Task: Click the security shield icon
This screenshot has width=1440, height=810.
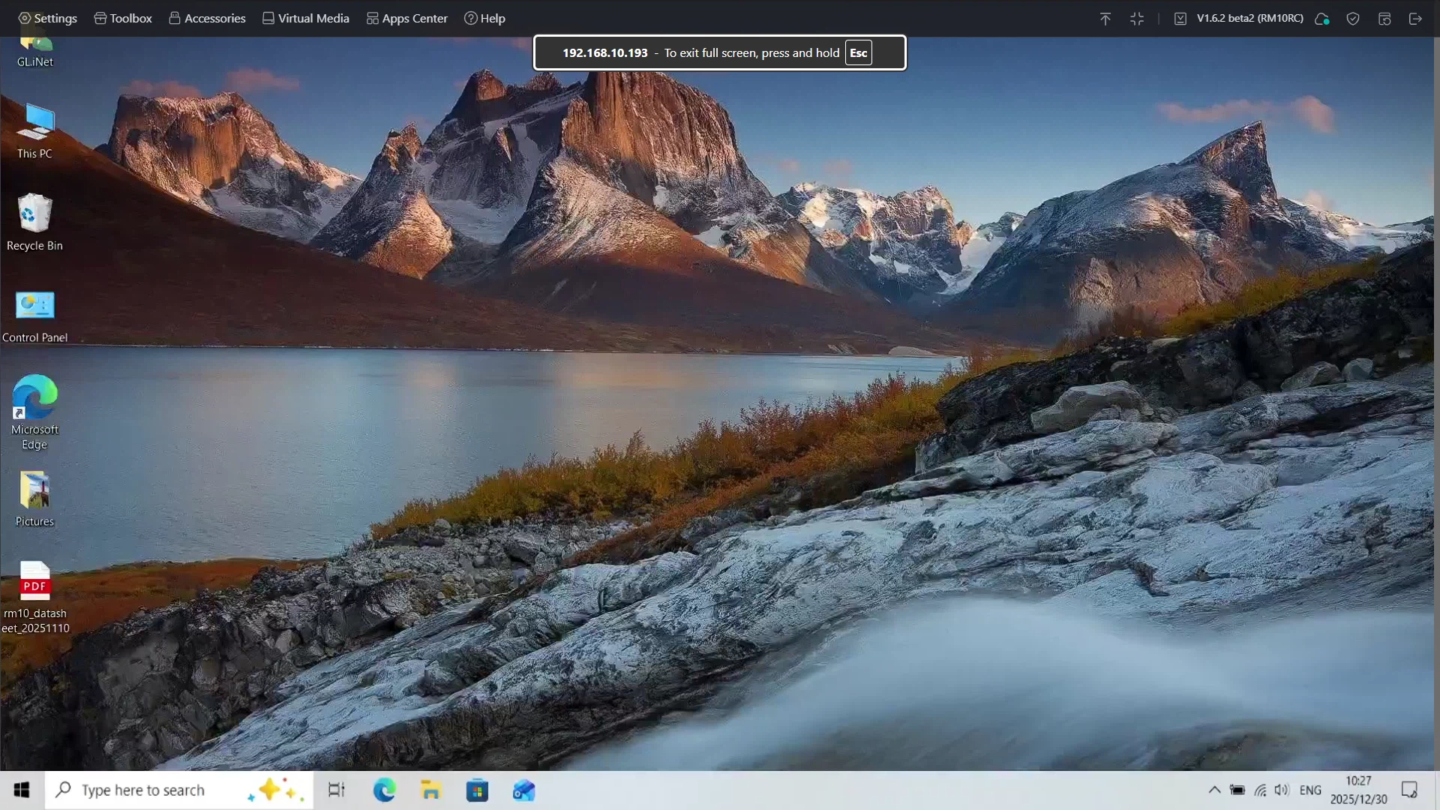Action: tap(1353, 18)
